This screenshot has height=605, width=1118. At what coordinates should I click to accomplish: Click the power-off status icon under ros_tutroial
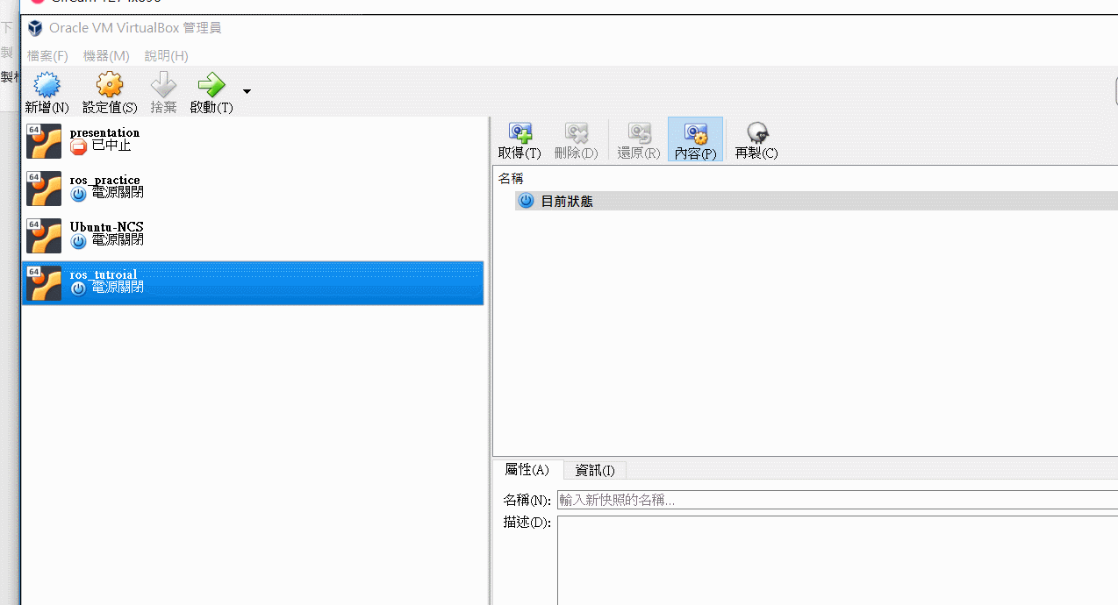click(x=78, y=288)
